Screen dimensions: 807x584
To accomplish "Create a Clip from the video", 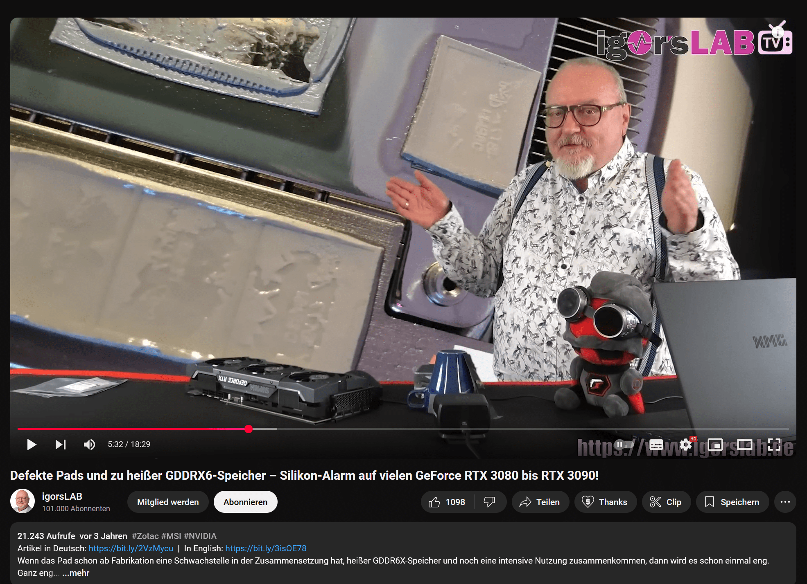I will [666, 502].
